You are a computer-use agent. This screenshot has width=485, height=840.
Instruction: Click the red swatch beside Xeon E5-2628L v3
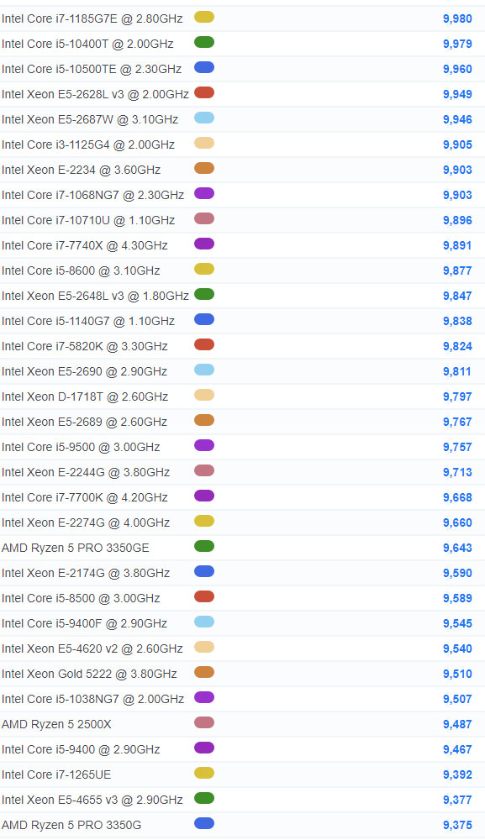(204, 92)
